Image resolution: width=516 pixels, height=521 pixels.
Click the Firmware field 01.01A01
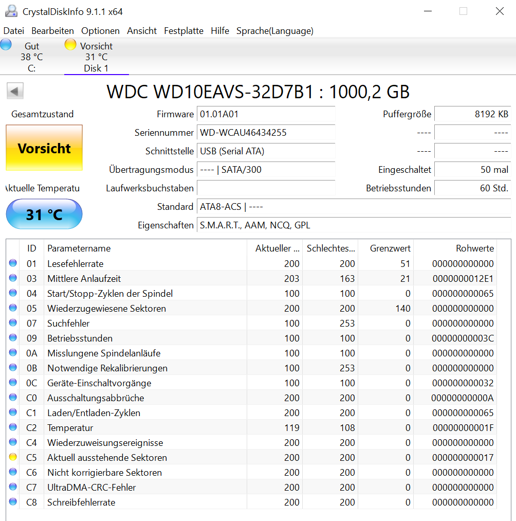pyautogui.click(x=266, y=114)
